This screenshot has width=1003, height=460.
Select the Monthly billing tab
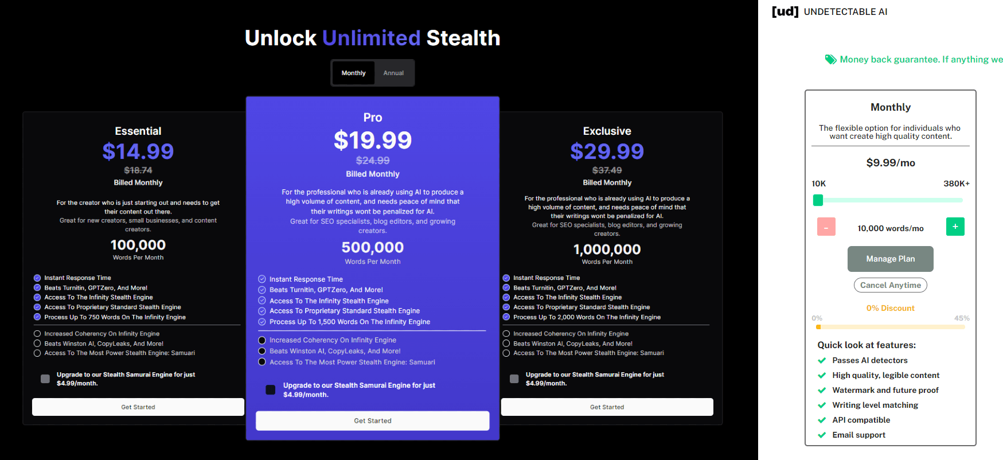coord(353,73)
